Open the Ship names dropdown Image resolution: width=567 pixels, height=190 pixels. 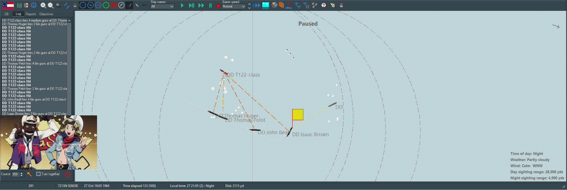click(x=162, y=6)
